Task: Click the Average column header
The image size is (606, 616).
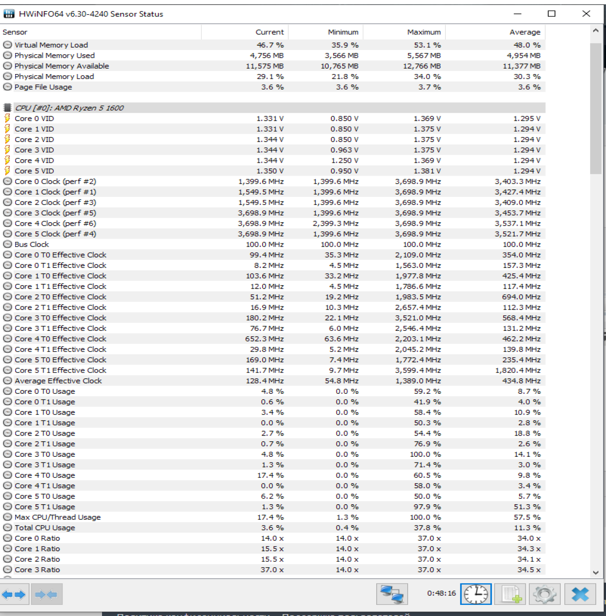Action: coord(496,32)
